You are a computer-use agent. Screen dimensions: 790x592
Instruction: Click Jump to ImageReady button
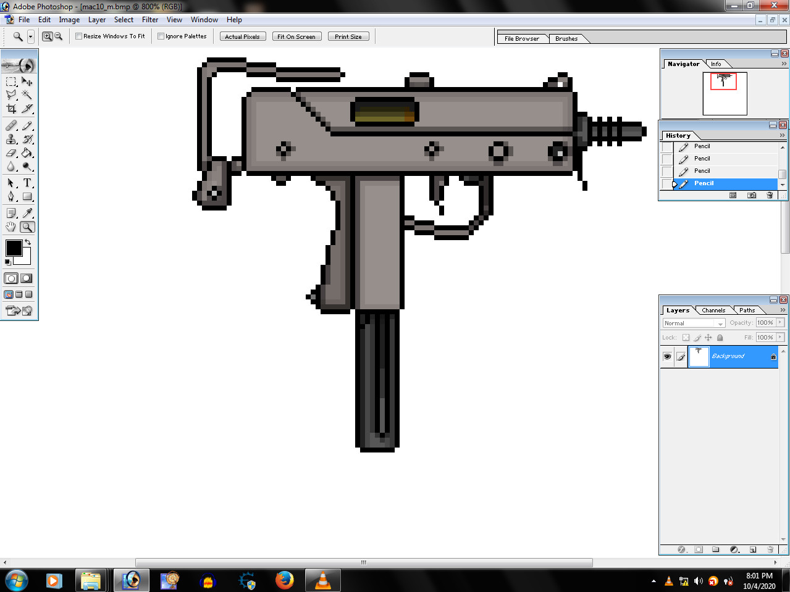coord(19,311)
